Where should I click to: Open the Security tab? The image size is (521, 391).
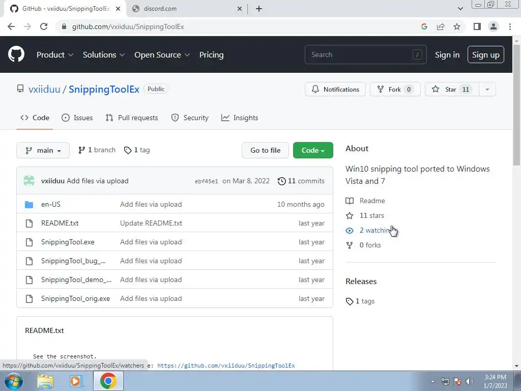(x=190, y=118)
